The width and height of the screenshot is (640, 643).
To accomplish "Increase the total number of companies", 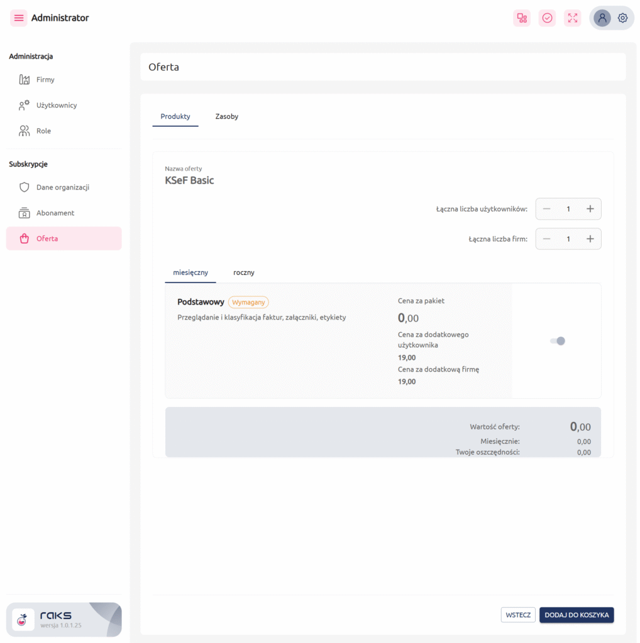I will (x=590, y=239).
